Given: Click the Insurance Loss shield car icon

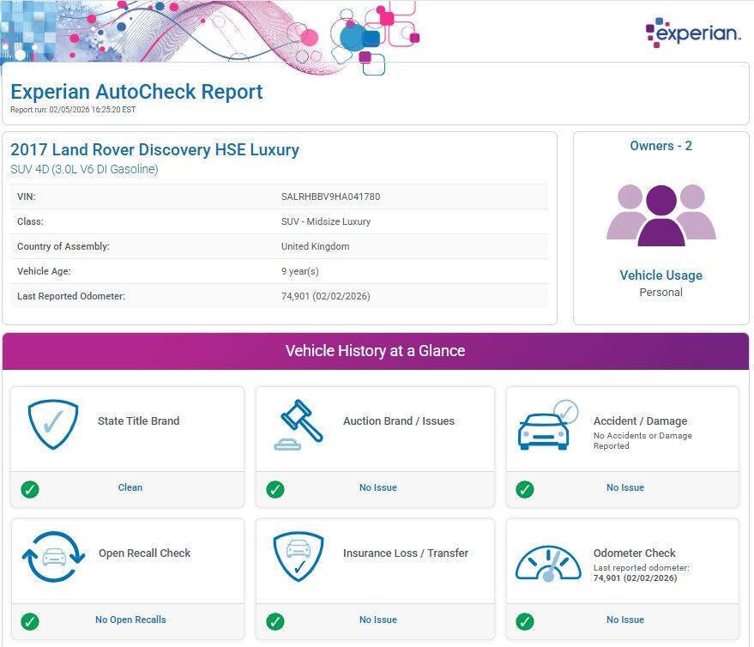Looking at the screenshot, I should coord(298,557).
